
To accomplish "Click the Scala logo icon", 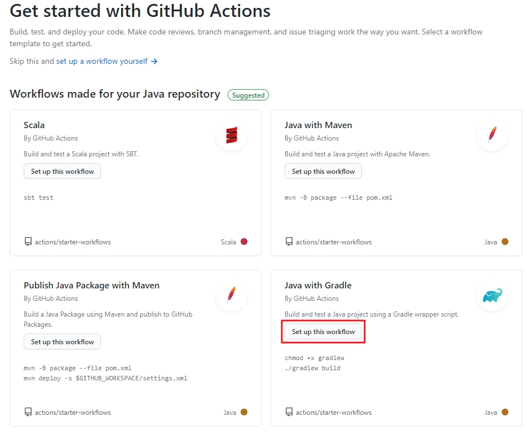I will point(232,135).
